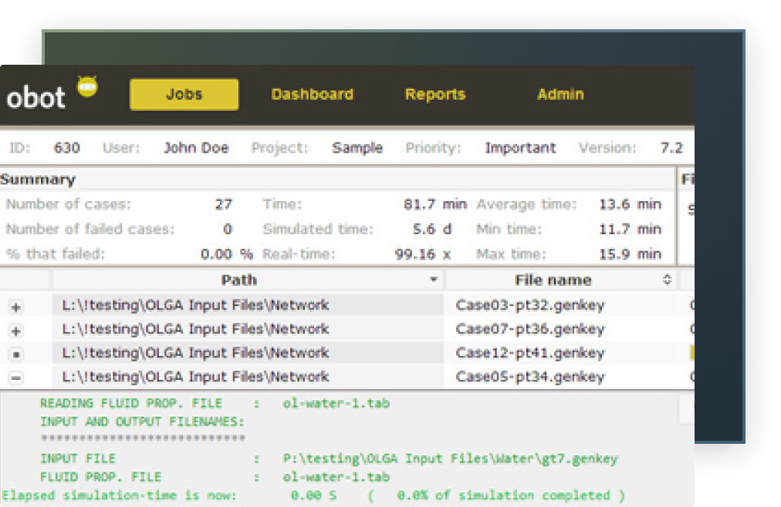This screenshot has height=507, width=781.
Task: Select the Case12-pt41.genkey file name cell
Action: (530, 353)
